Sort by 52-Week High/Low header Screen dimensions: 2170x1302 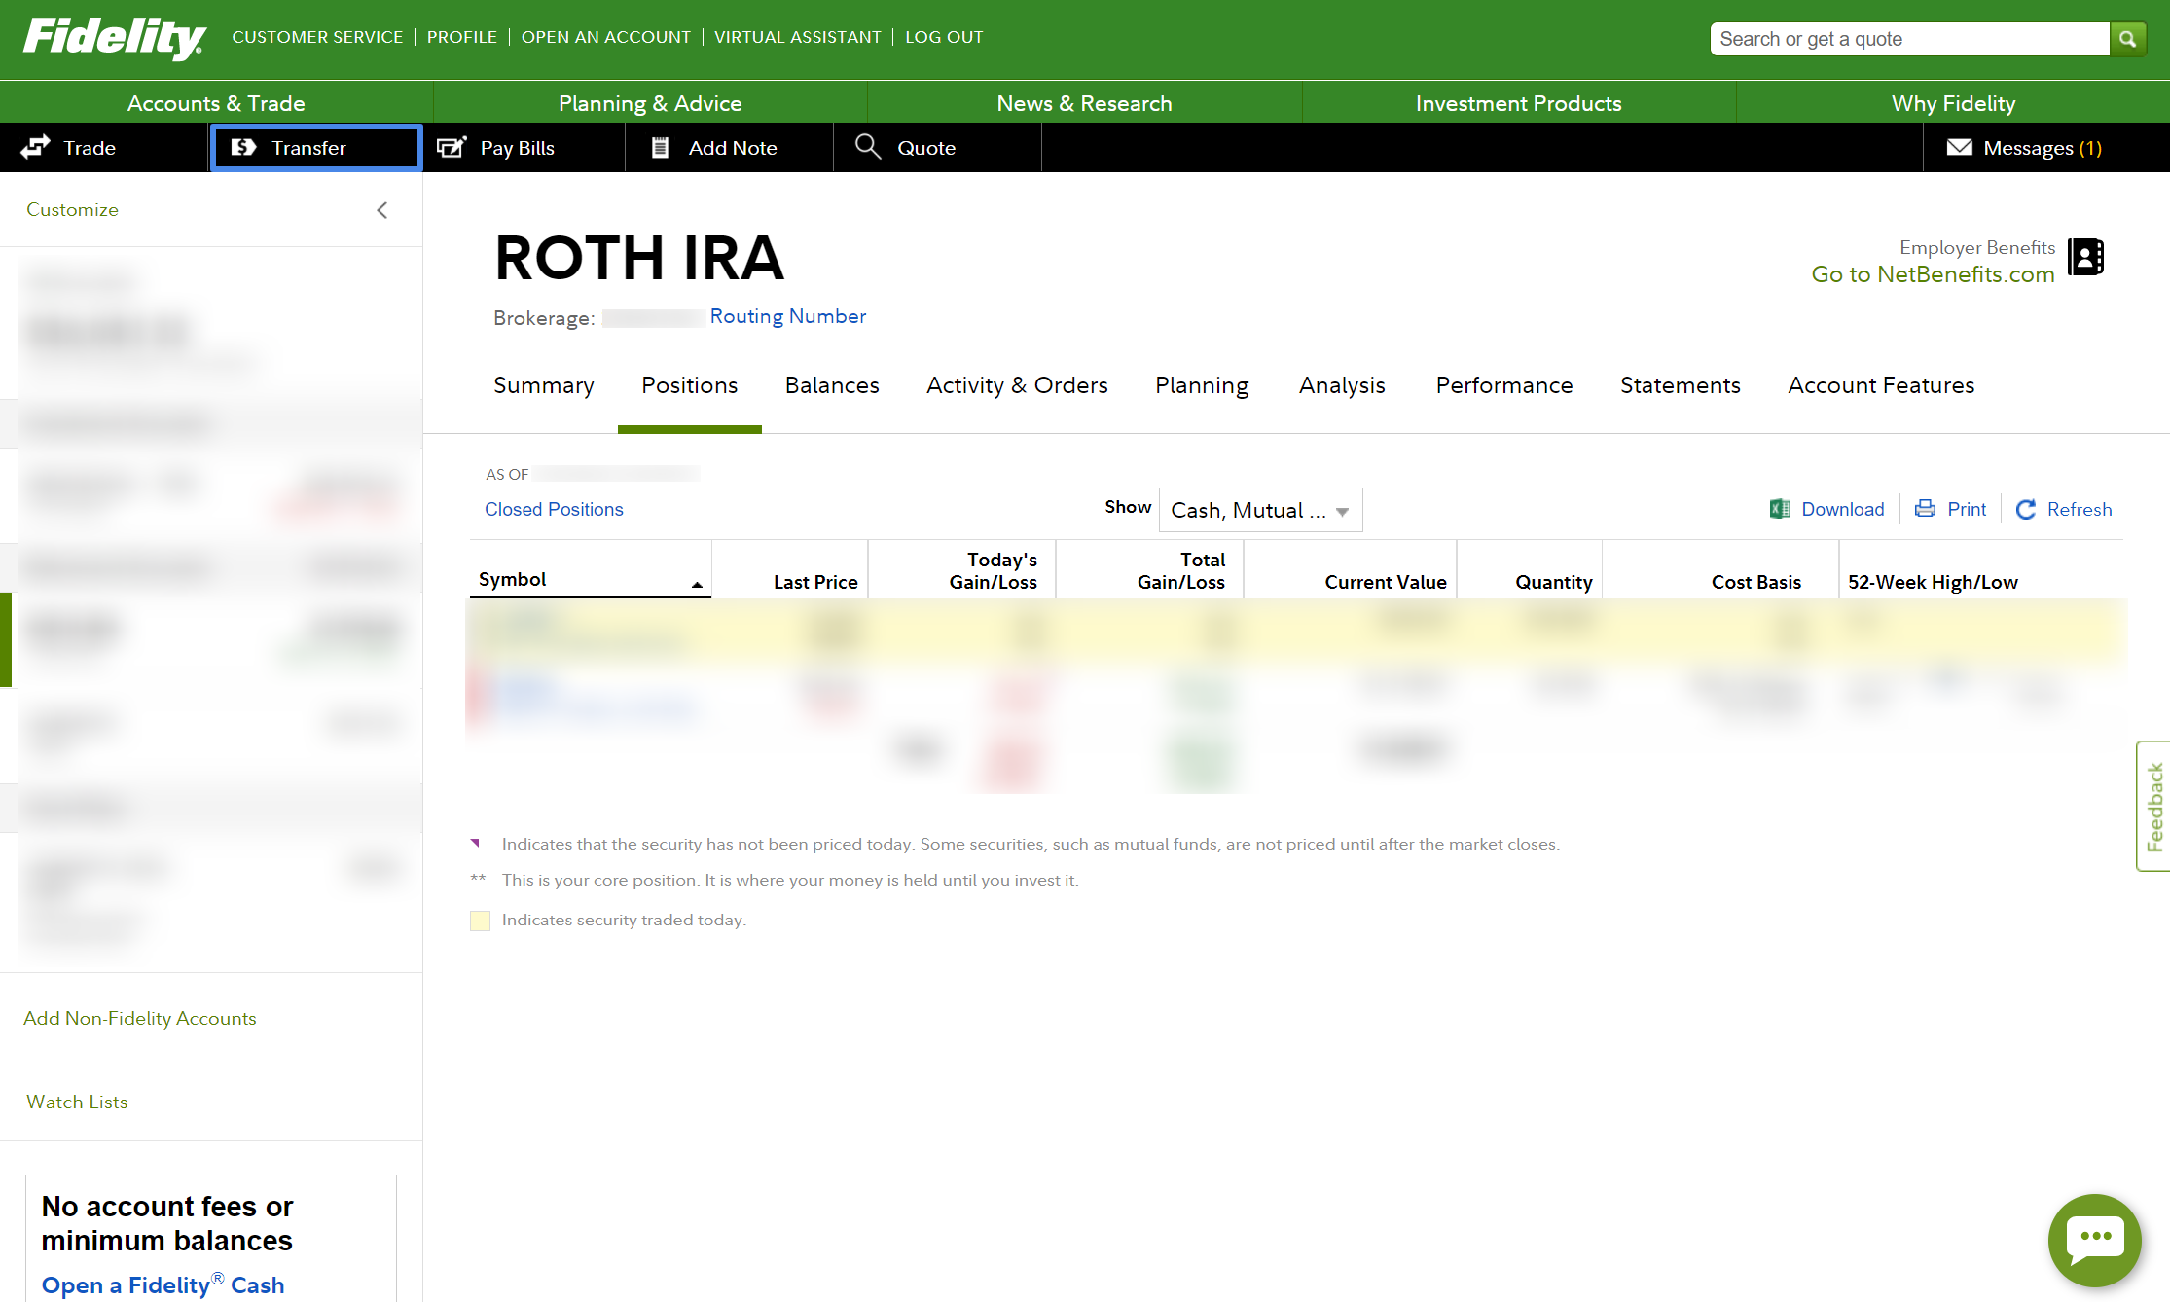[x=1933, y=582]
